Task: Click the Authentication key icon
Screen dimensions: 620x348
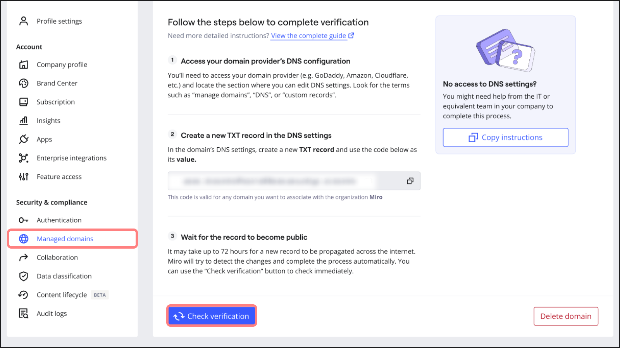Action: pos(24,220)
